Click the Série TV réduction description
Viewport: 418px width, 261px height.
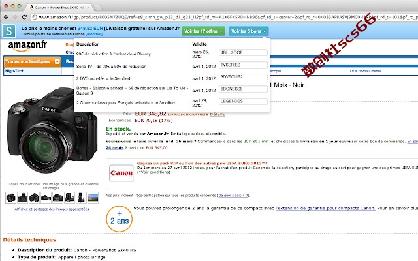(x=112, y=67)
